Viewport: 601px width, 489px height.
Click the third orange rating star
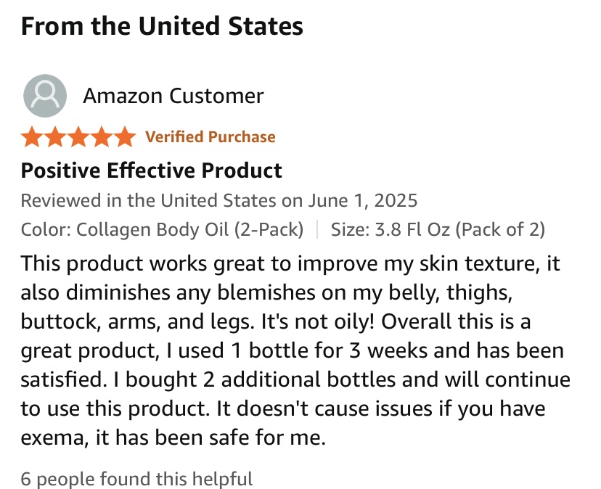(x=78, y=136)
